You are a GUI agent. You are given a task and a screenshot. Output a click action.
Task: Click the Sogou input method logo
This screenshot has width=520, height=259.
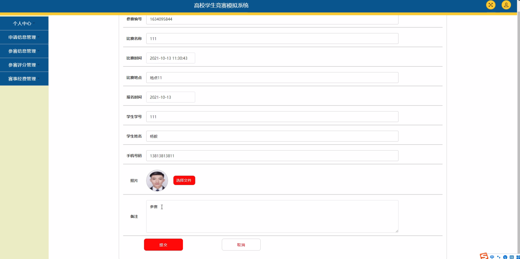pos(484,256)
